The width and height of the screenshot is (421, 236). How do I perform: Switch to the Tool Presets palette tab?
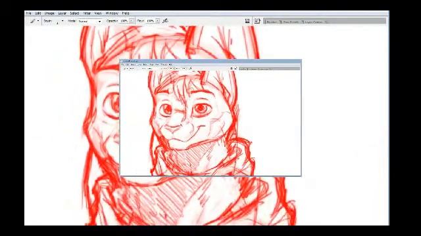291,22
